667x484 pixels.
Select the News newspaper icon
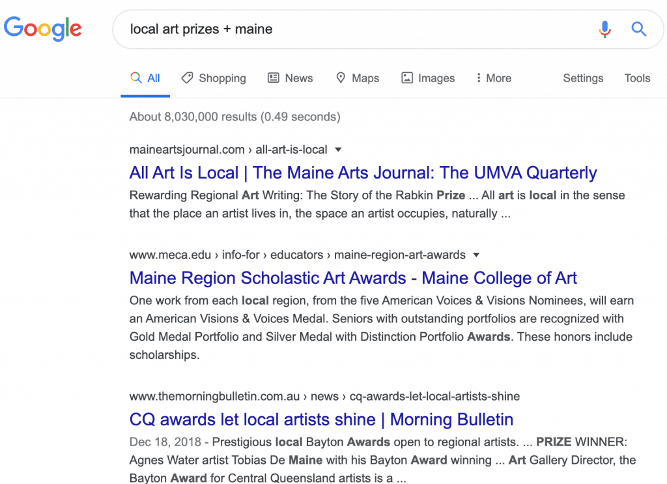click(x=273, y=78)
